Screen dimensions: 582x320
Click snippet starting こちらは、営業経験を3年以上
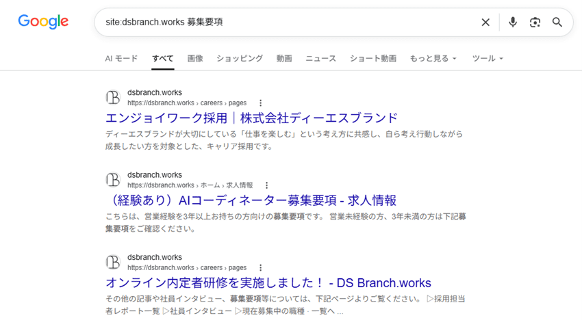(x=286, y=222)
